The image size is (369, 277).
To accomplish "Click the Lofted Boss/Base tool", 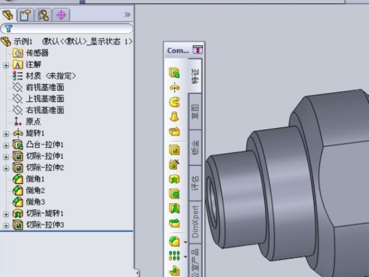I will [x=175, y=116].
